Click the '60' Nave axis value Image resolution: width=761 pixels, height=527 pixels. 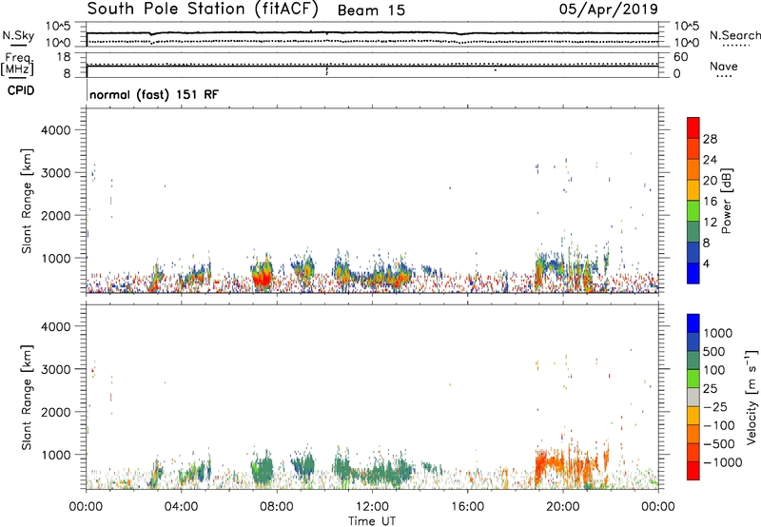point(680,57)
